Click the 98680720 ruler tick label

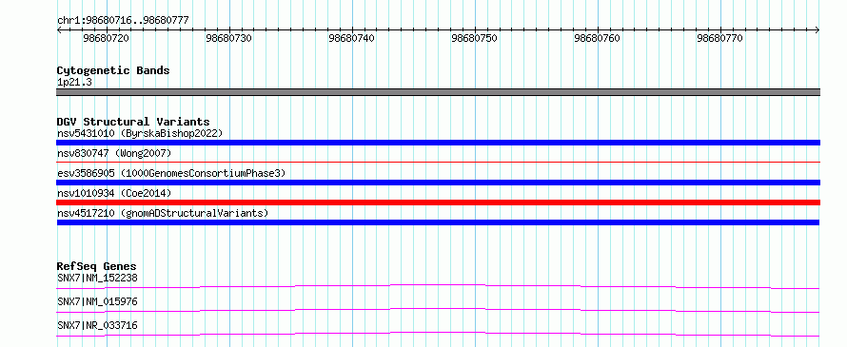coord(107,38)
